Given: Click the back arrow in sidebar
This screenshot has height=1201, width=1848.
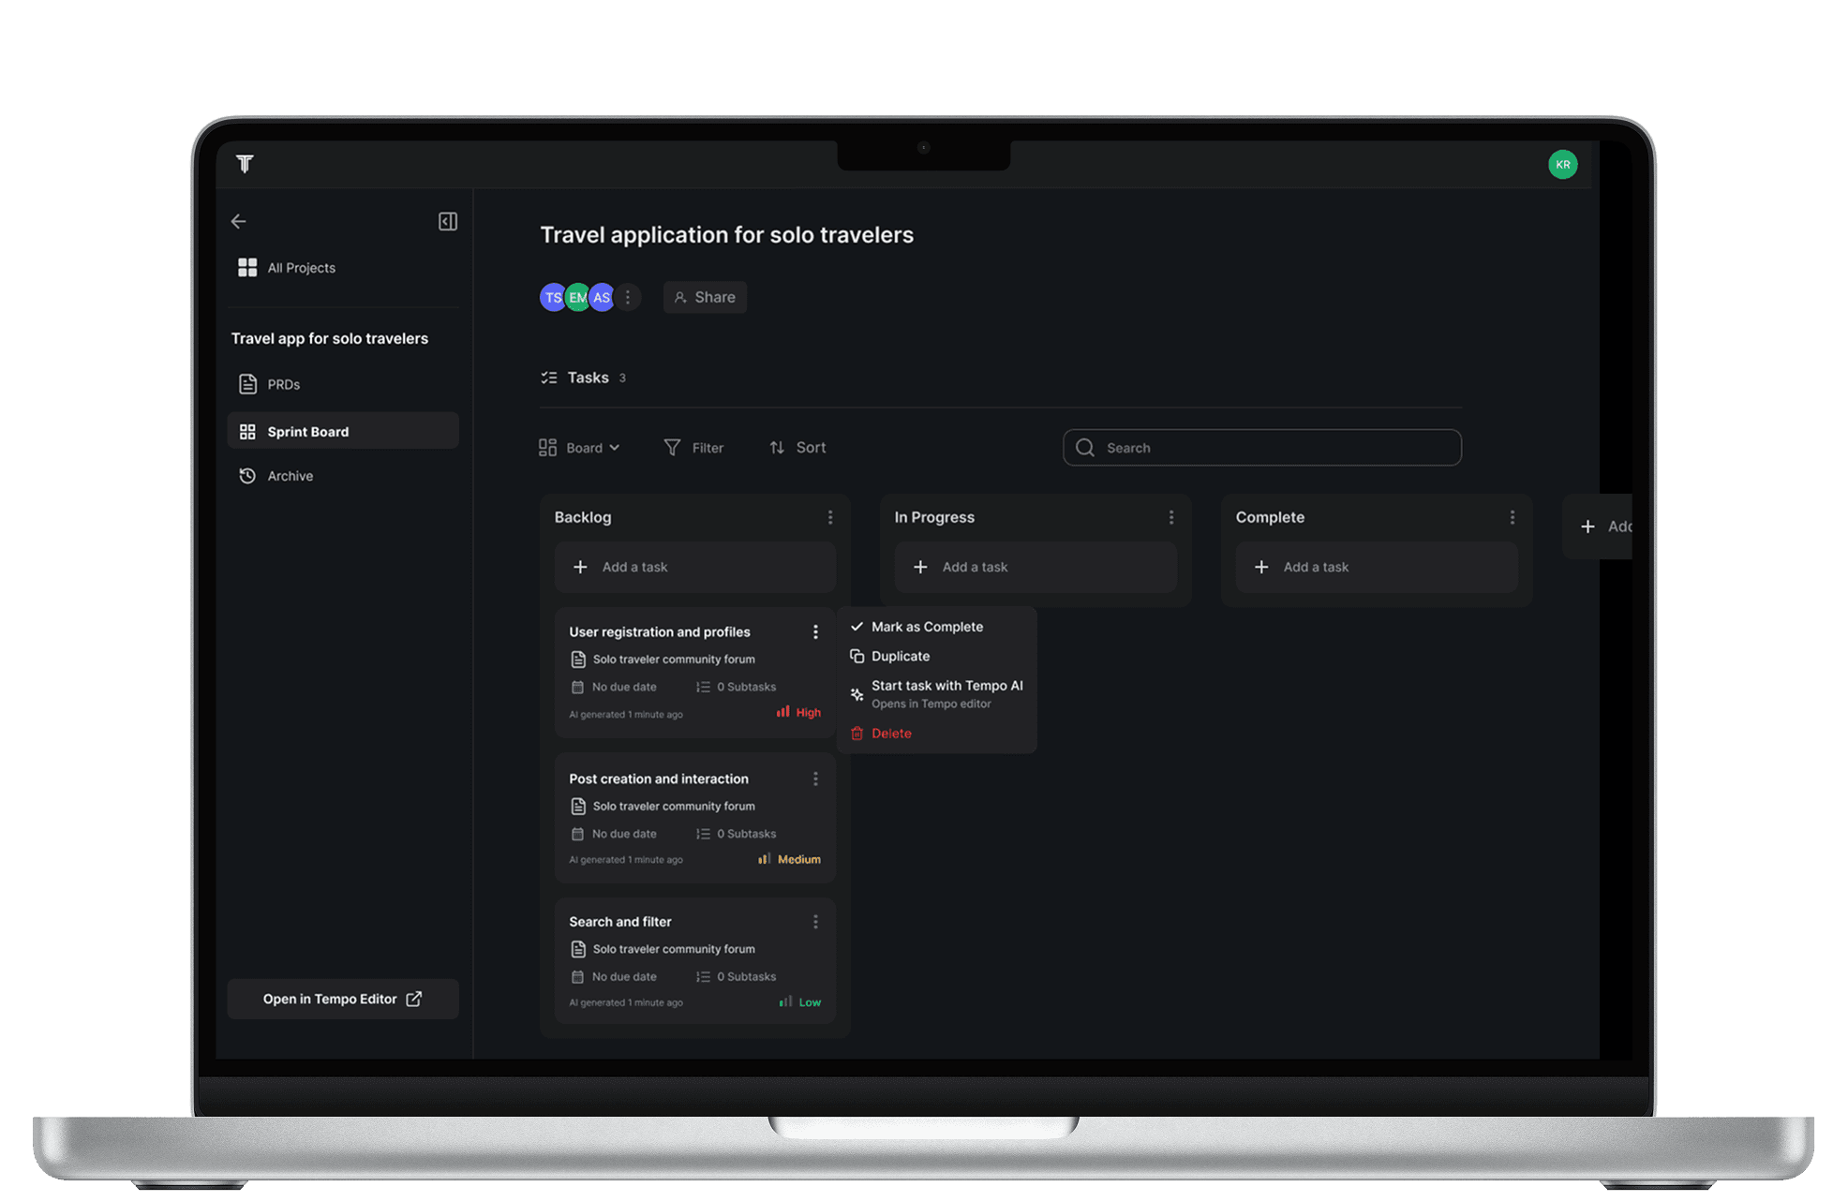Looking at the screenshot, I should click(239, 221).
